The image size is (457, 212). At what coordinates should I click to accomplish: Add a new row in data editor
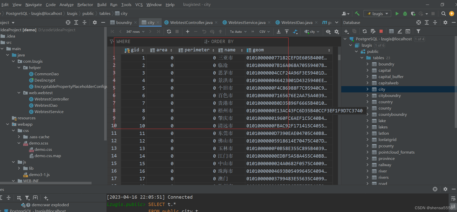pyautogui.click(x=187, y=31)
